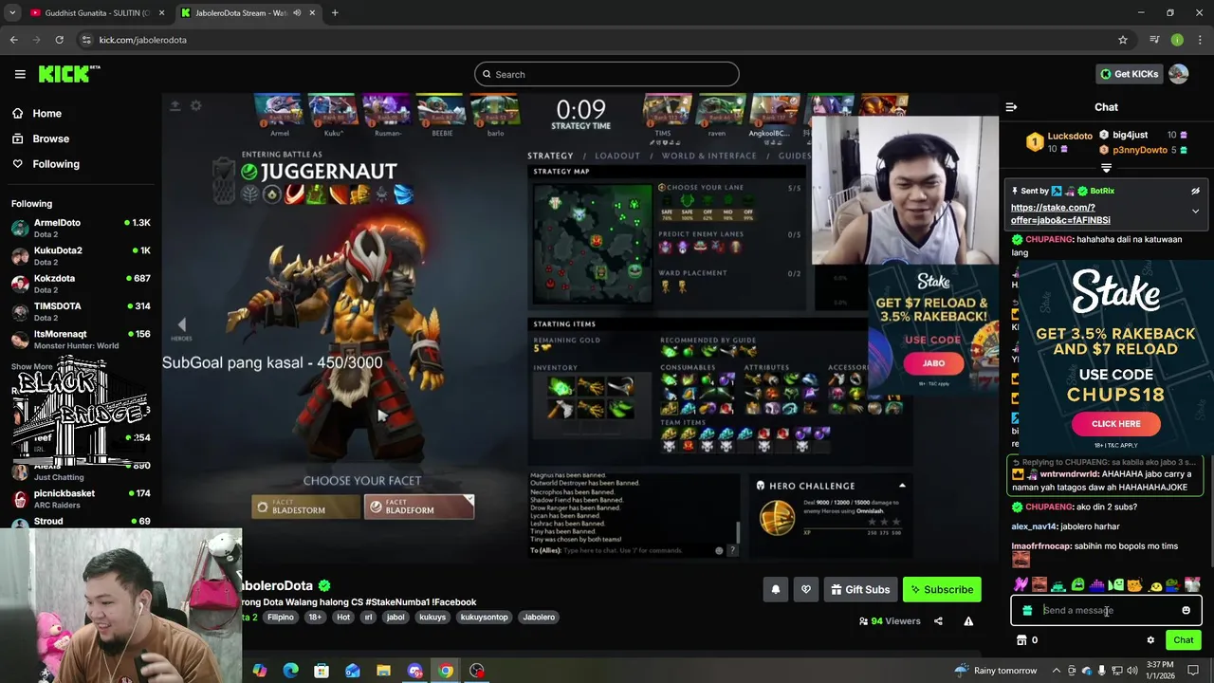Expand the gift leaderboard arrow

(1106, 168)
